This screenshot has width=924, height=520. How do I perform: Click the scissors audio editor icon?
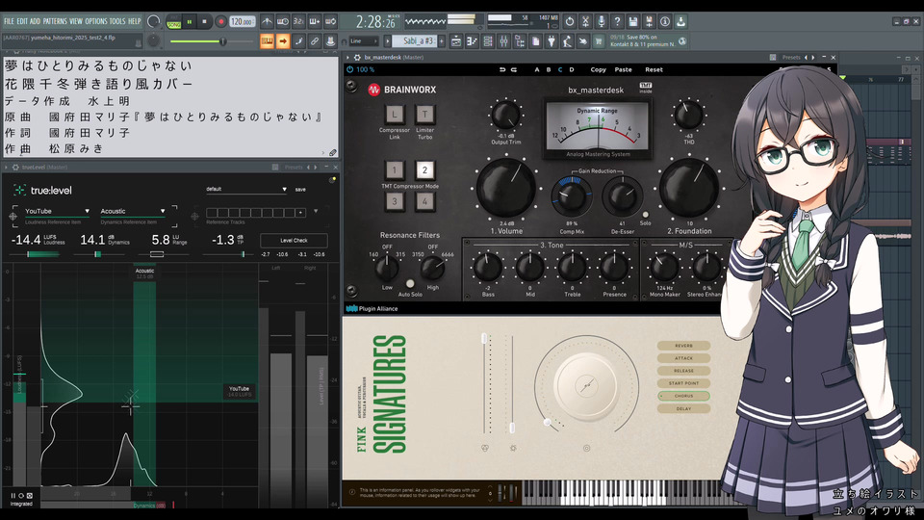[x=586, y=22]
